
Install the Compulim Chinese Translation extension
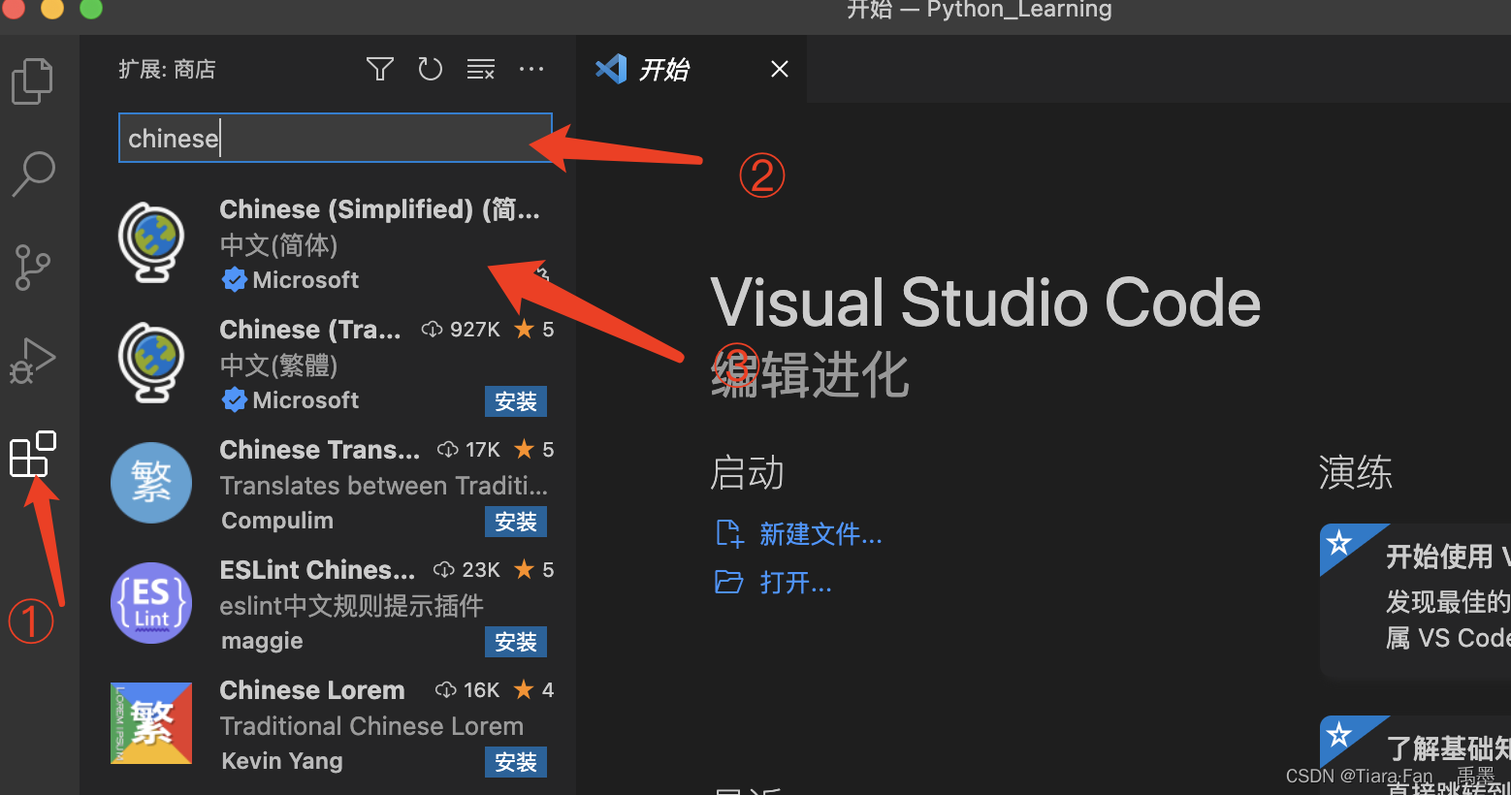(x=516, y=522)
